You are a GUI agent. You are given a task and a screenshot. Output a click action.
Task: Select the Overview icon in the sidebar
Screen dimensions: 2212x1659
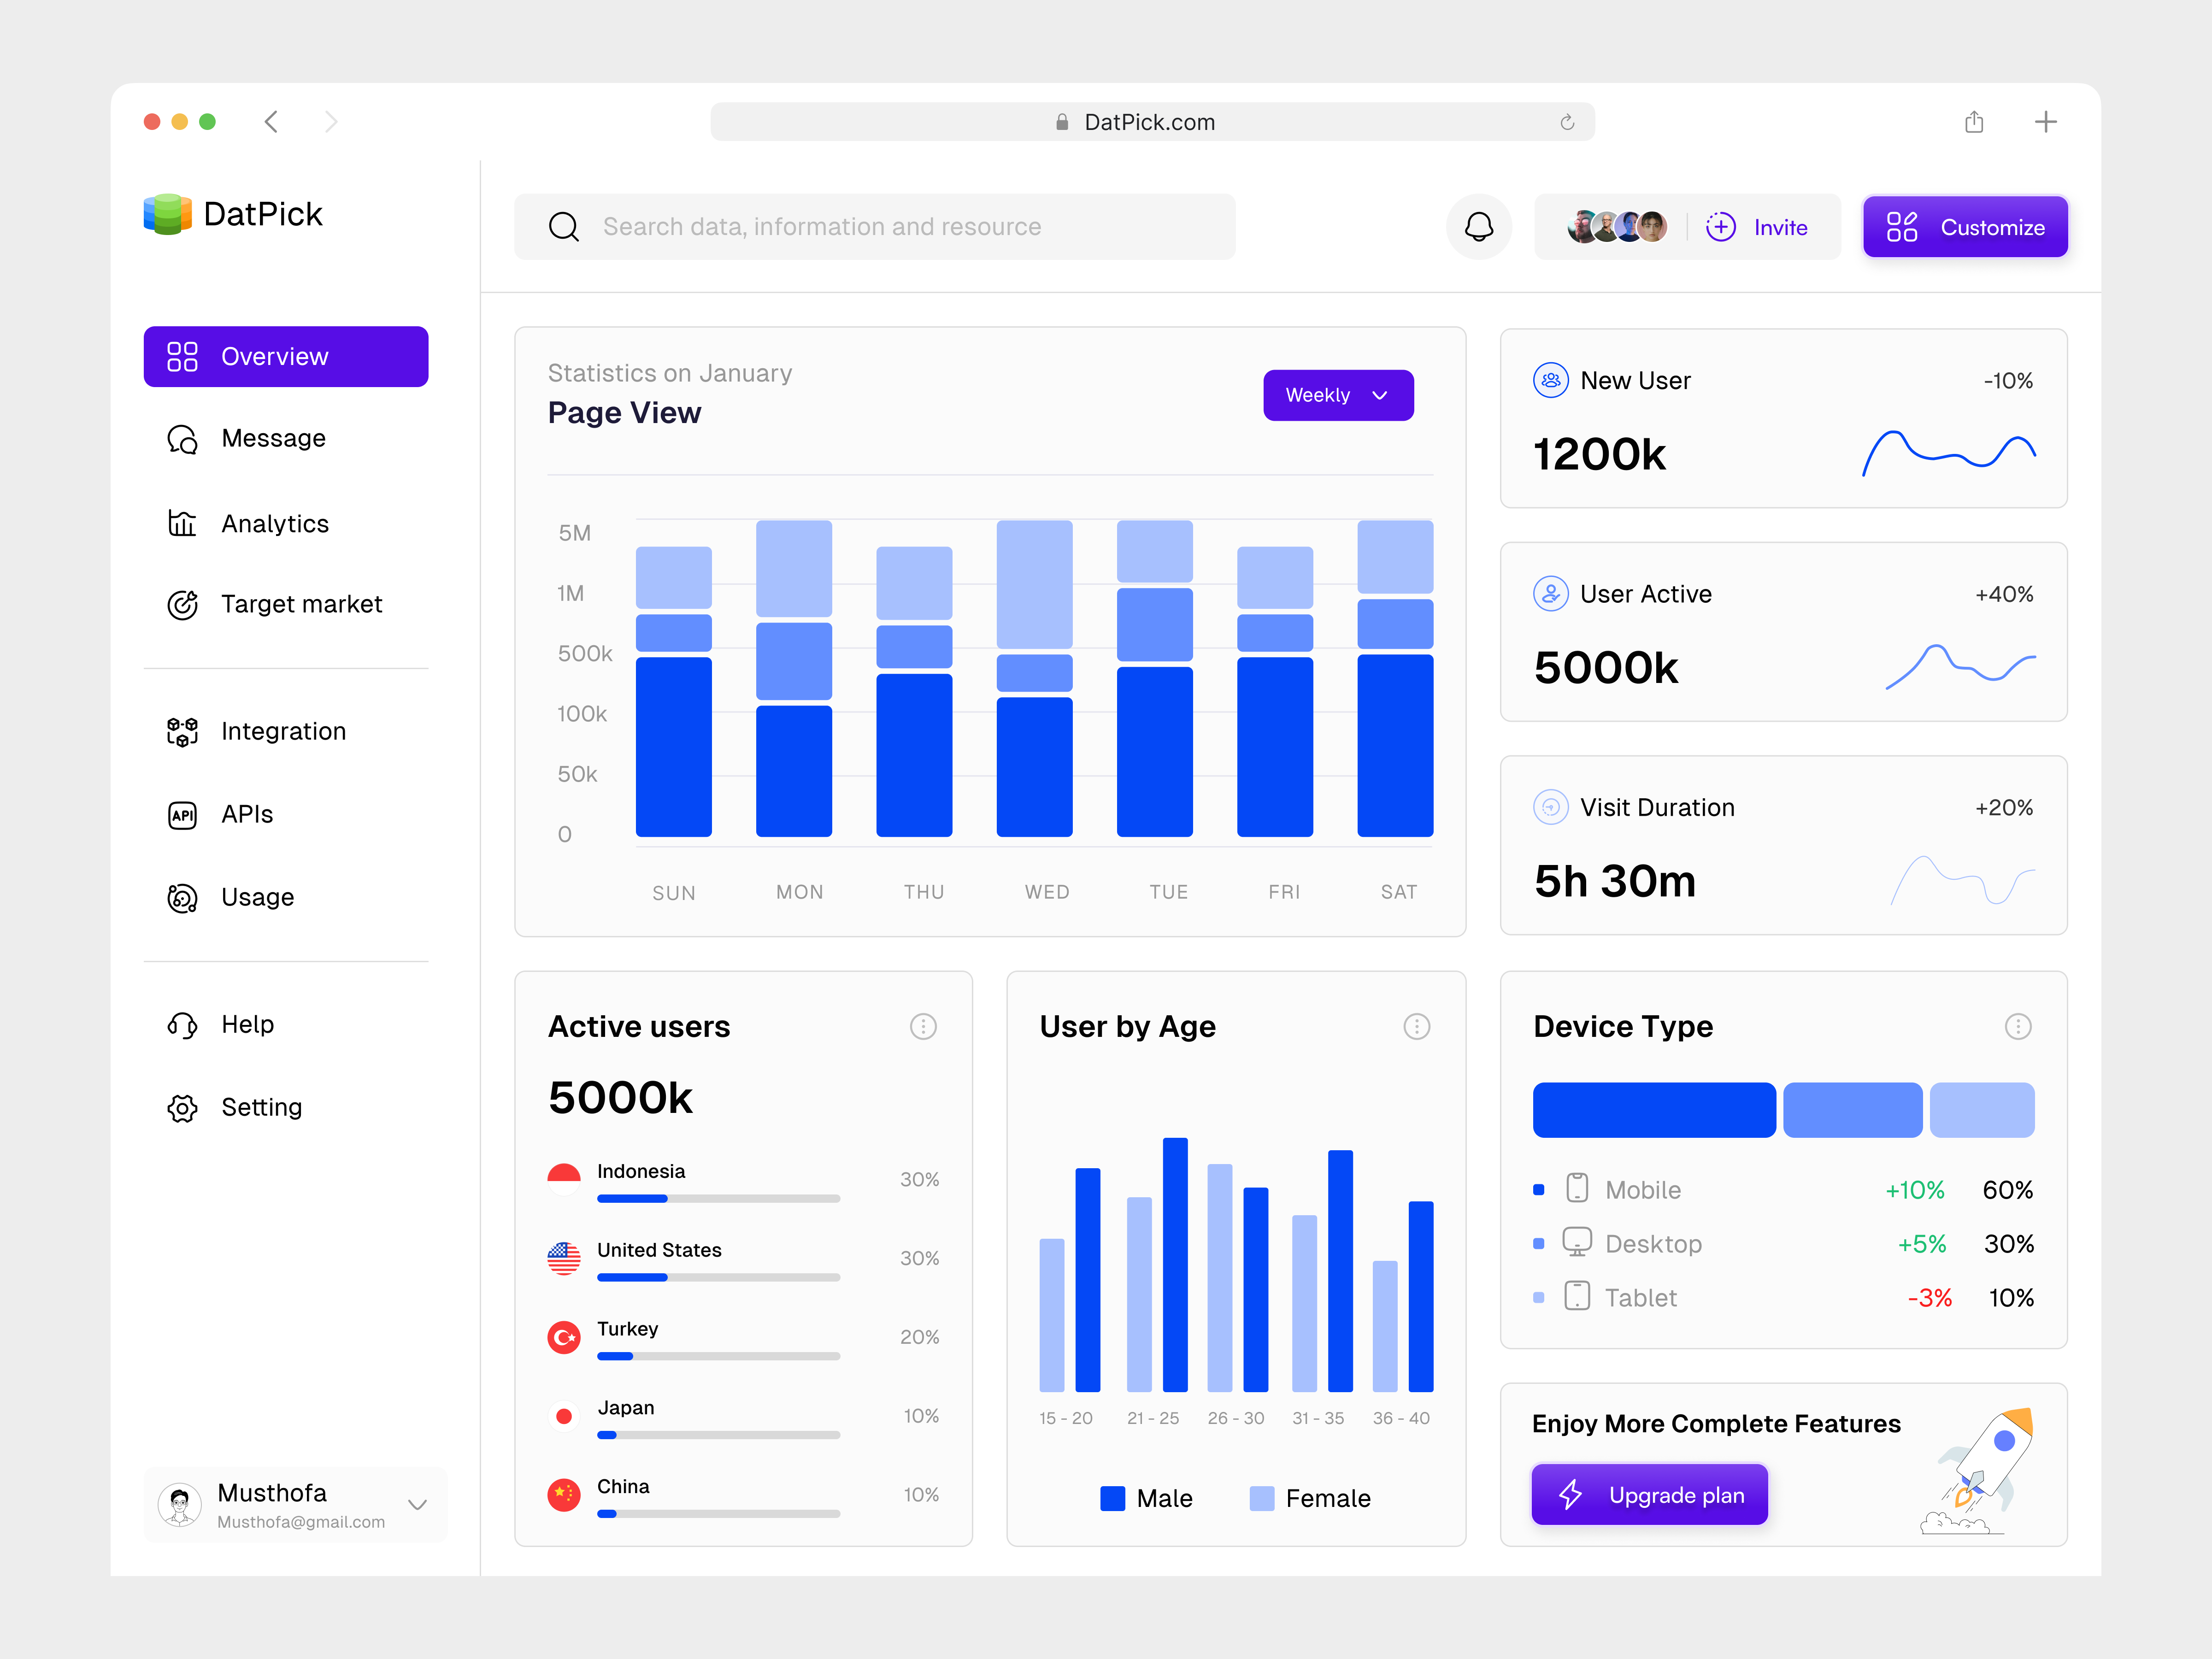point(183,356)
